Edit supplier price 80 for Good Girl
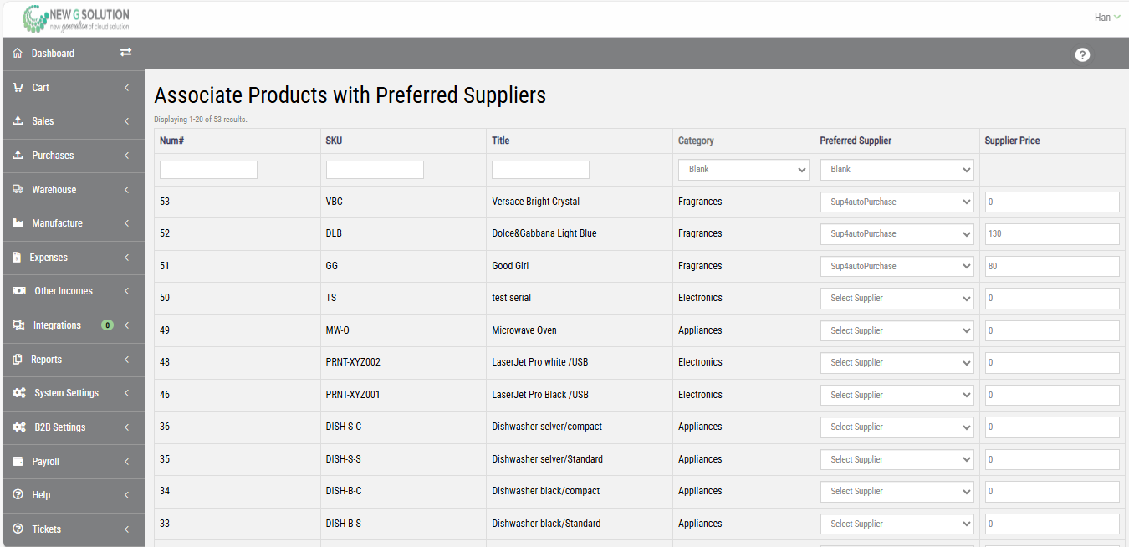 click(x=1052, y=266)
